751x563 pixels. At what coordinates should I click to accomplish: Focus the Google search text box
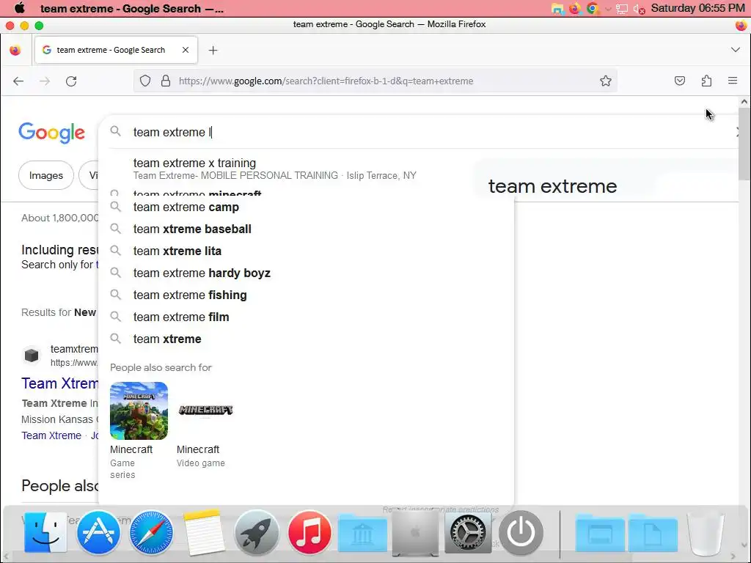422,132
